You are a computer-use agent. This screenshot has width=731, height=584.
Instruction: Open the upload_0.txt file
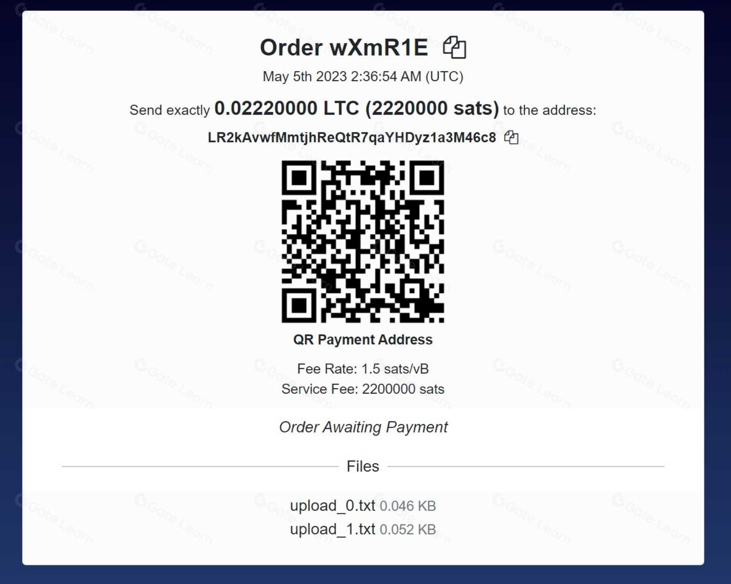point(333,506)
